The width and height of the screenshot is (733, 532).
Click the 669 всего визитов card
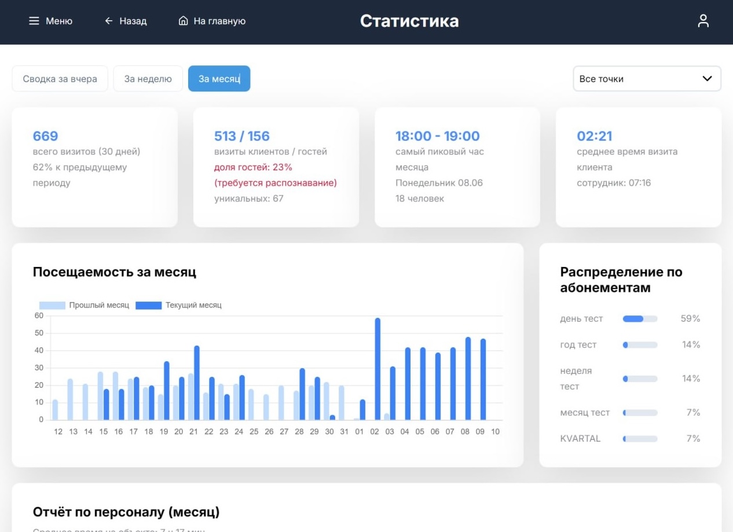(x=95, y=167)
